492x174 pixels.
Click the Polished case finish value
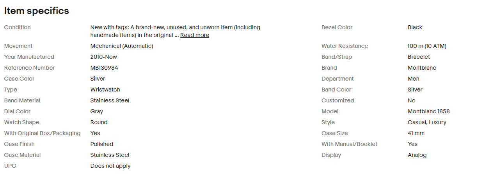[x=102, y=144]
